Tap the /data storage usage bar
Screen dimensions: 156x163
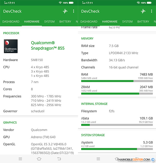117,125
